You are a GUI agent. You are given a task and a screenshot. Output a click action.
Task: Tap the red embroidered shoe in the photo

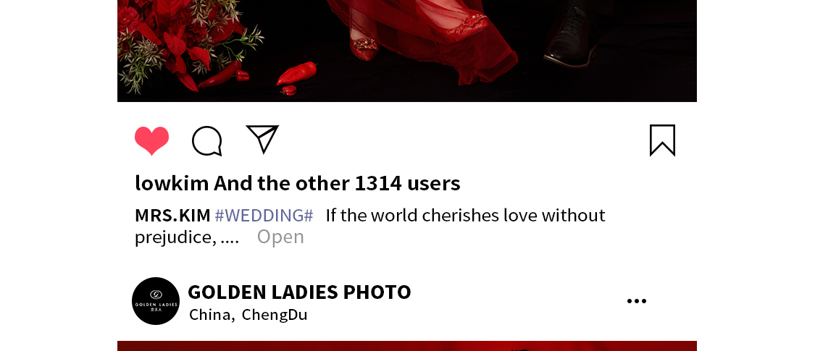(365, 48)
